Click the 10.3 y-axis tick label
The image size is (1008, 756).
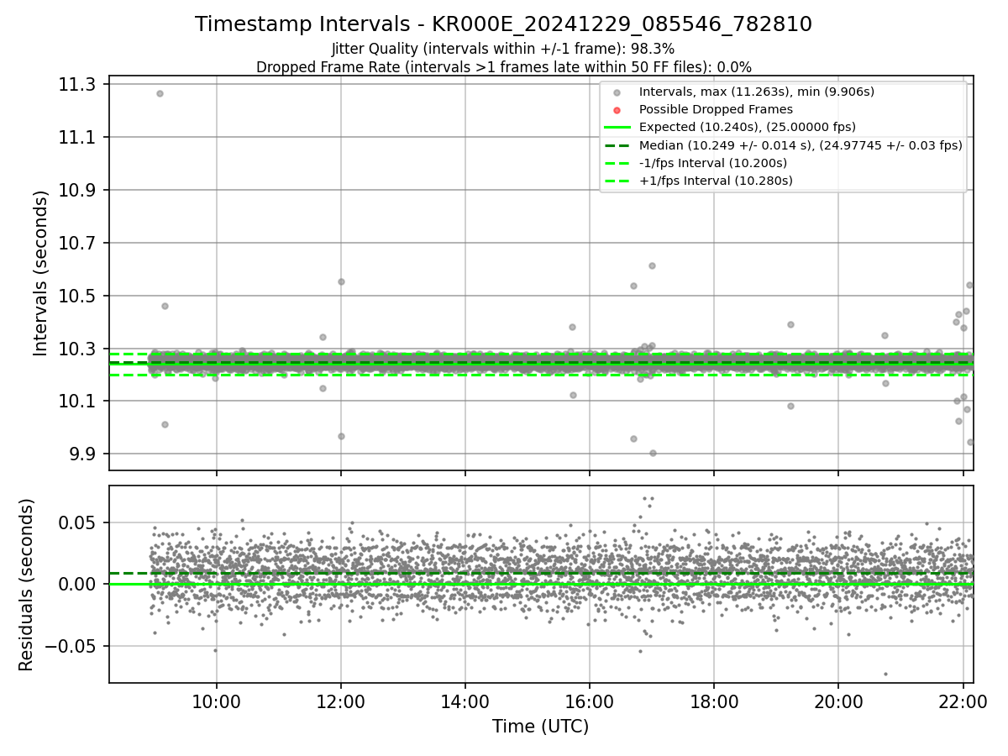coord(78,349)
